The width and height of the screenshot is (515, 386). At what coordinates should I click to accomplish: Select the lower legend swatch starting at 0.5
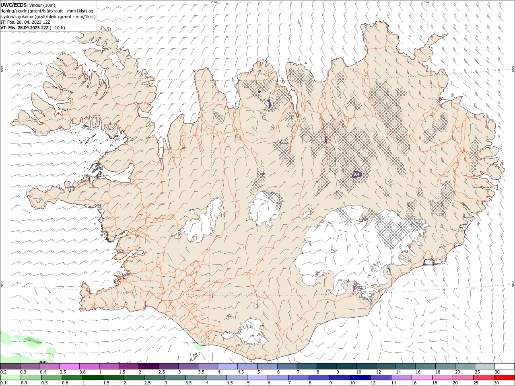coord(51,378)
